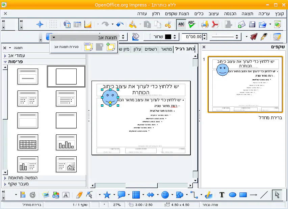Image resolution: width=288 pixels, height=209 pixels.
Task: Toggle AutoSpellcheck with the red underline ABC
Action: click(x=181, y=24)
